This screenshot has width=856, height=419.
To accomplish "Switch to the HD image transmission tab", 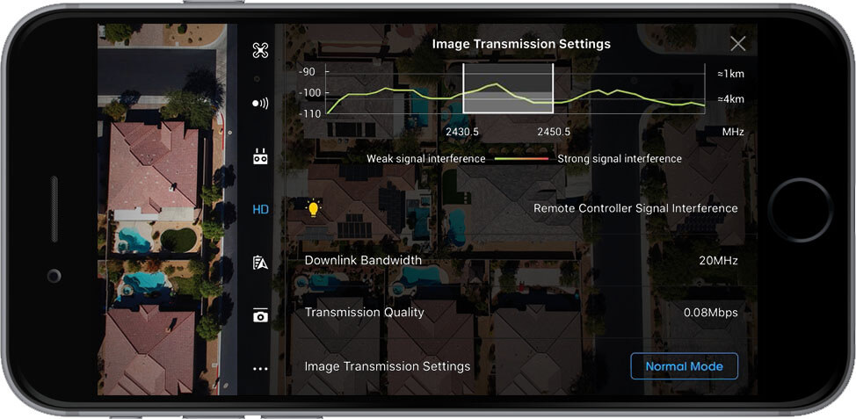I will coord(260,209).
